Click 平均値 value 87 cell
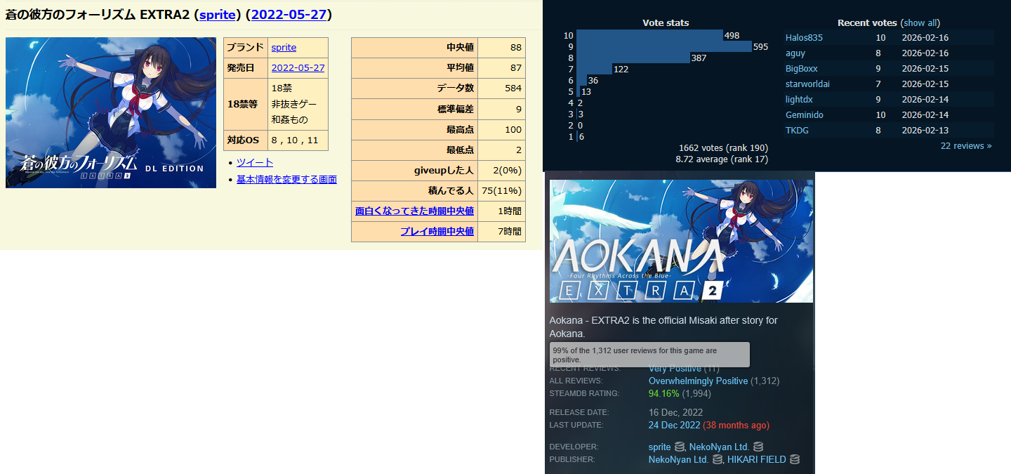 (x=501, y=68)
